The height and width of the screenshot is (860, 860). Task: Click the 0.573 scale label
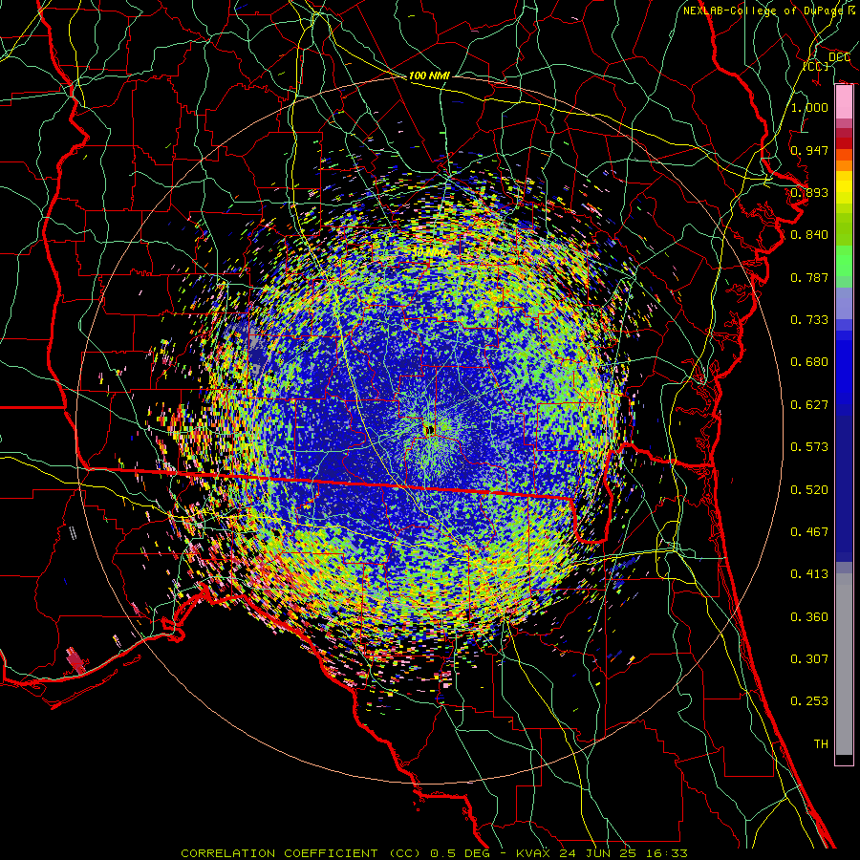pyautogui.click(x=809, y=446)
